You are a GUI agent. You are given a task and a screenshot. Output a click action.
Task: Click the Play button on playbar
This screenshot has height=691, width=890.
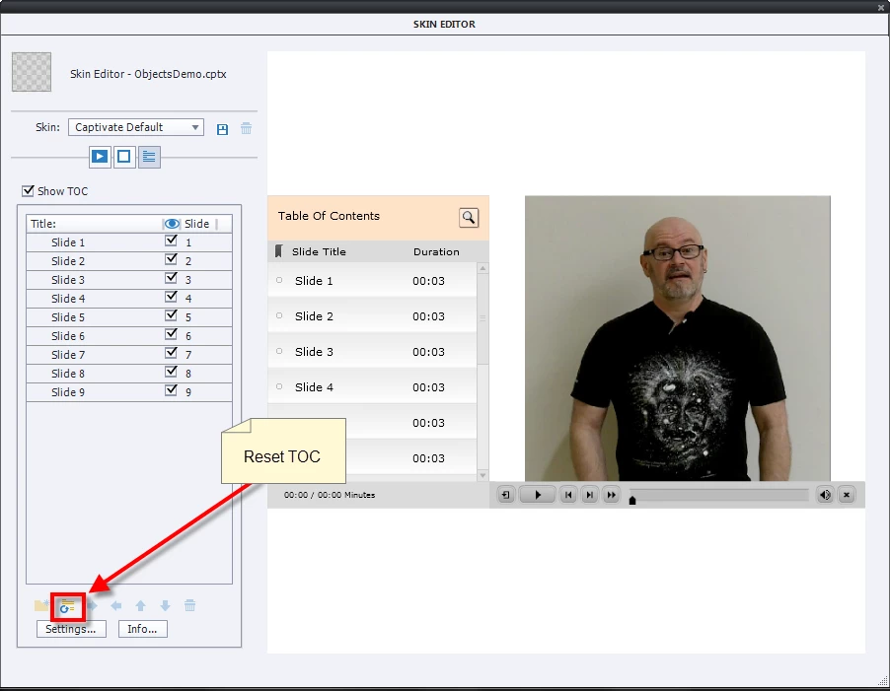point(537,495)
